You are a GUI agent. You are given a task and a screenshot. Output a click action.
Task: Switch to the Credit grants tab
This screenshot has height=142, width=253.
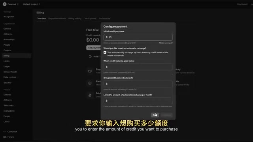90,19
